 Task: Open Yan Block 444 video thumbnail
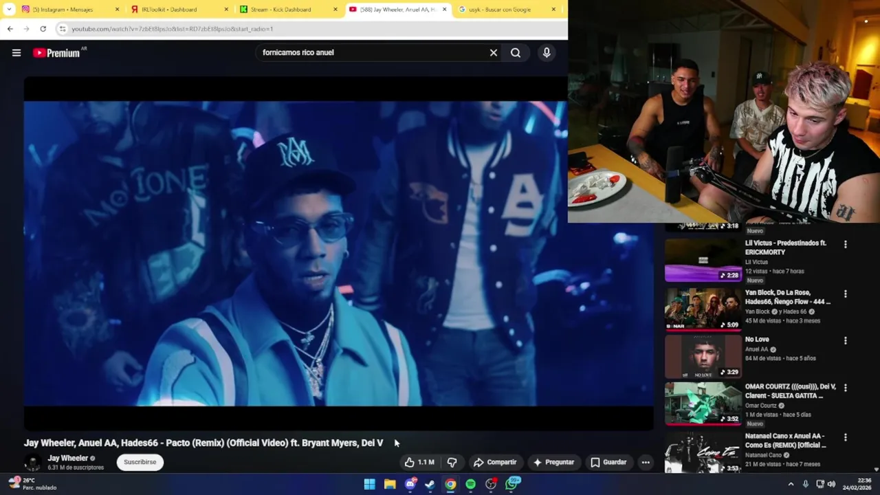(x=703, y=309)
